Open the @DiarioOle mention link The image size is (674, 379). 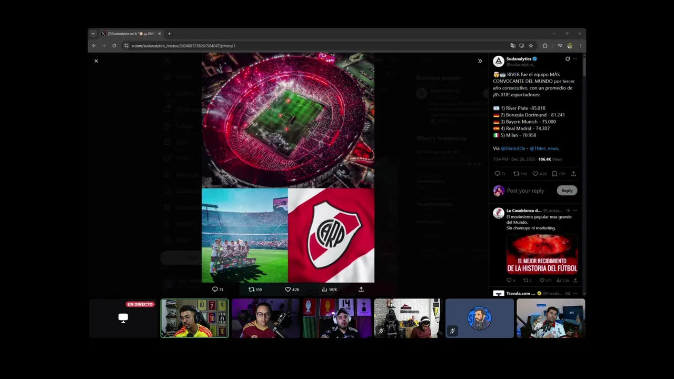[513, 148]
